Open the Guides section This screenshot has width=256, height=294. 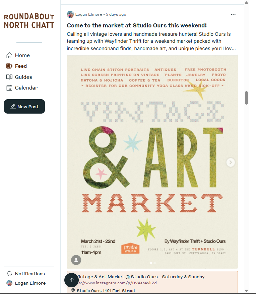23,77
